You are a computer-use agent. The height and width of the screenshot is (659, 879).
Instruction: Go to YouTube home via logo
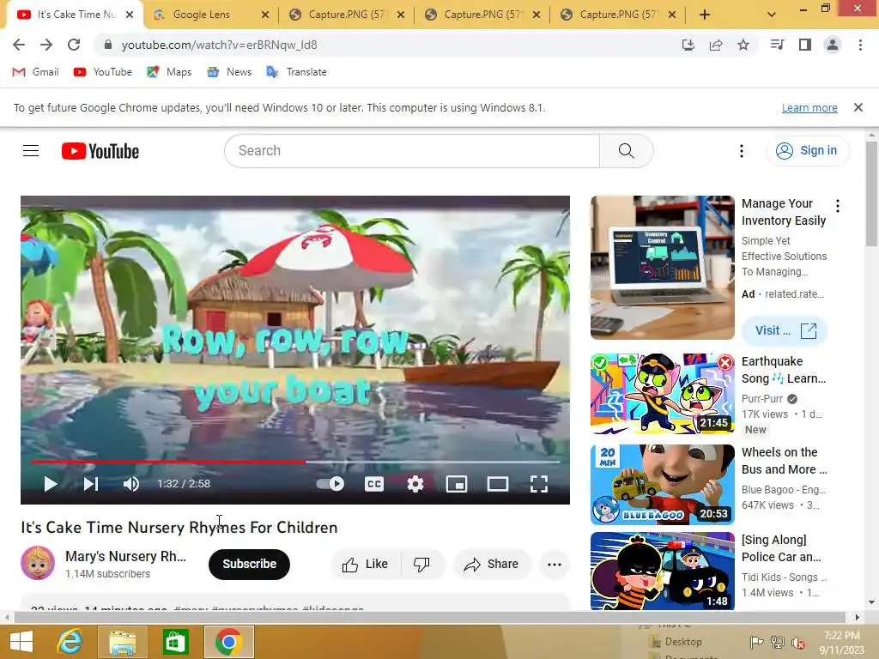pyautogui.click(x=100, y=151)
